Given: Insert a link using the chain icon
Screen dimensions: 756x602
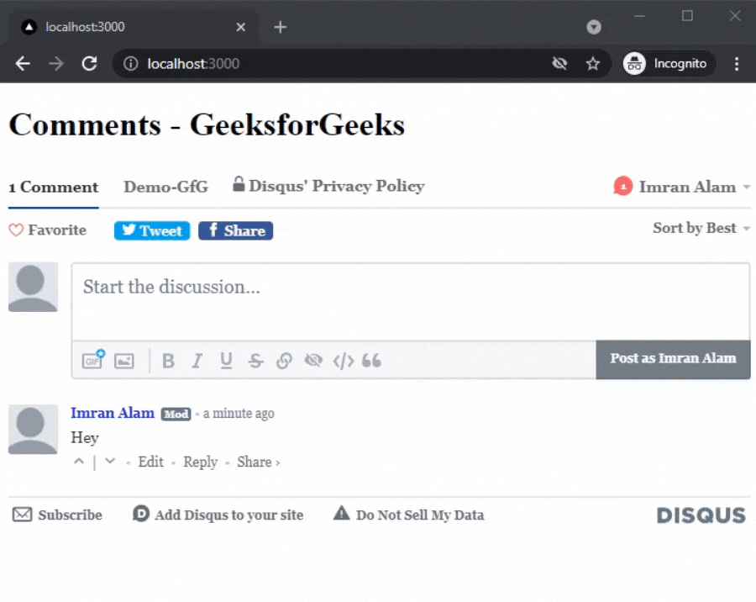Looking at the screenshot, I should [x=285, y=361].
